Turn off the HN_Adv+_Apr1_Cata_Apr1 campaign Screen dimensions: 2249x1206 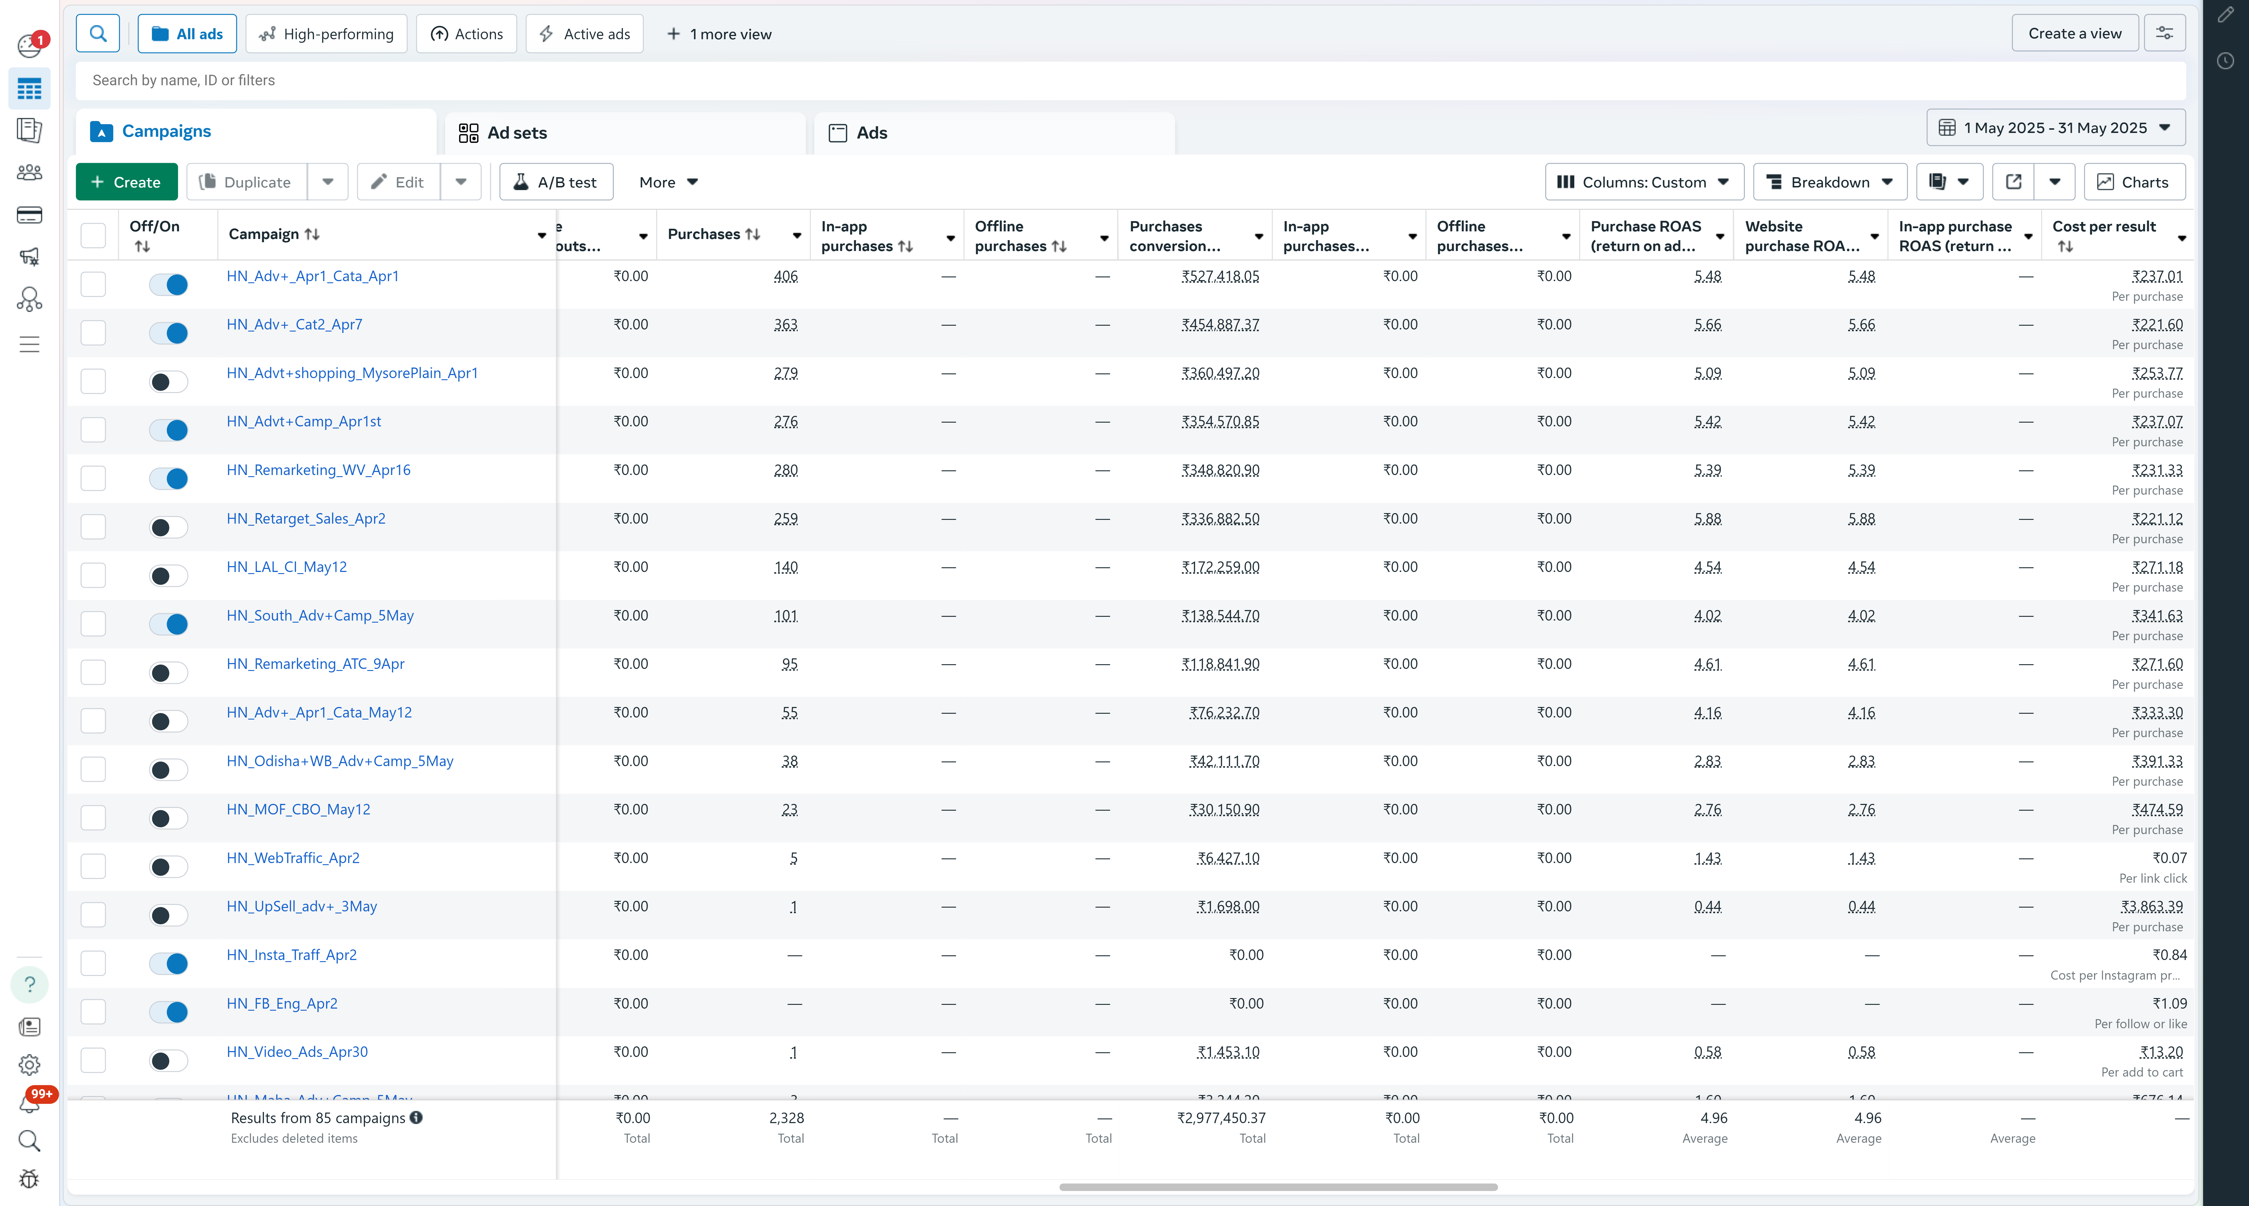[168, 285]
